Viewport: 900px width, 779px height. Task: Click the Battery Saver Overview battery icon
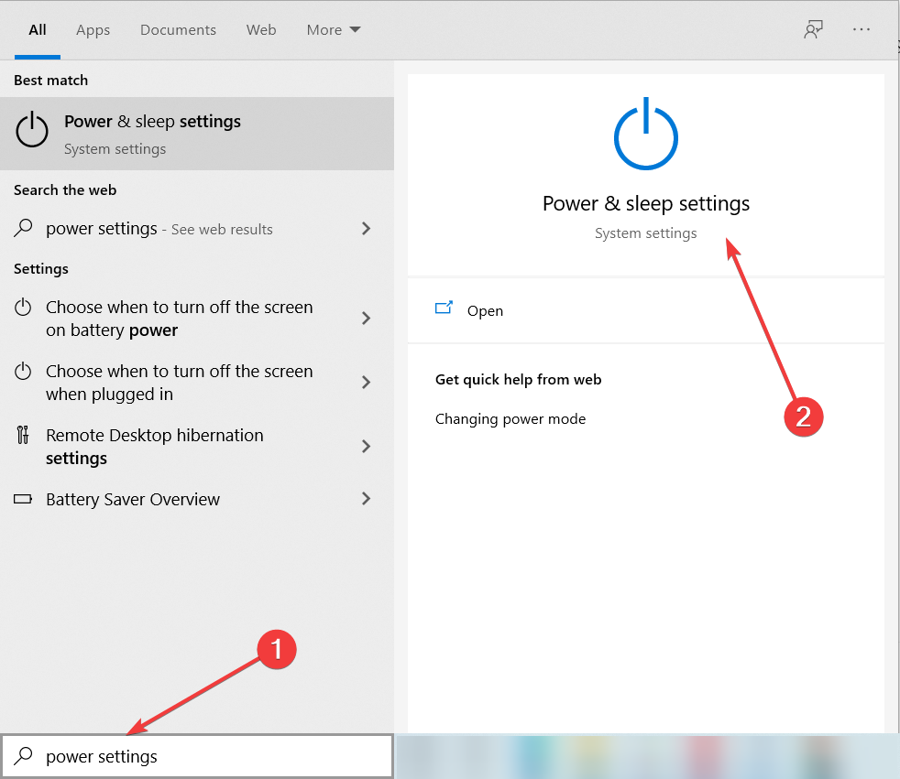[x=23, y=500]
